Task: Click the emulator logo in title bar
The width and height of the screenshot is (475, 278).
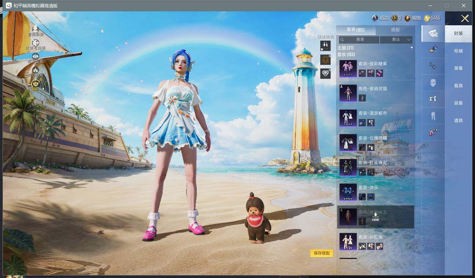Action: [8, 5]
